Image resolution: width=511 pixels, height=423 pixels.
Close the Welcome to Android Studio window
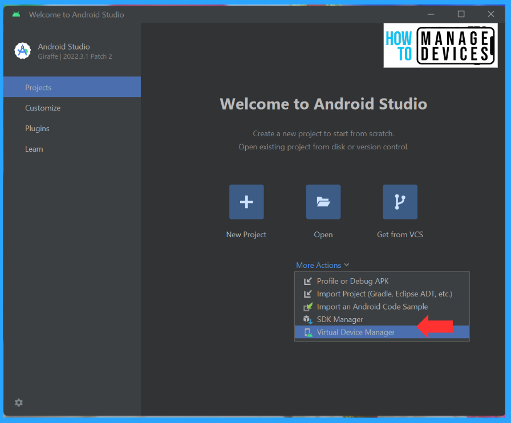click(x=491, y=14)
